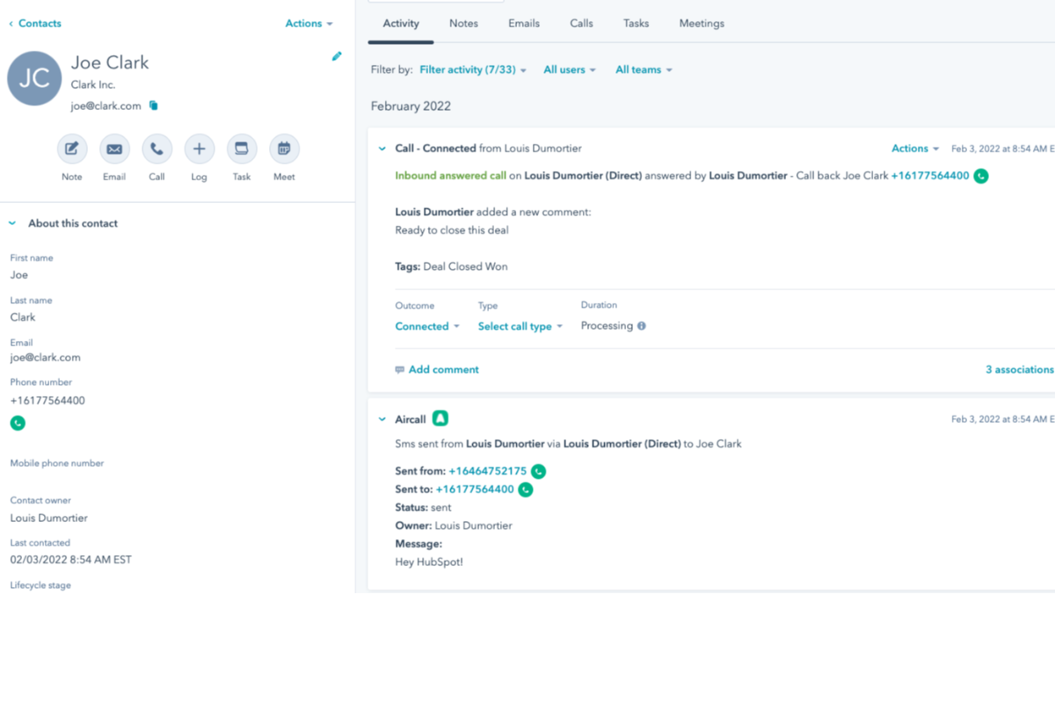Click the Call phone icon button
Viewport: 1055px width, 703px height.
[156, 149]
